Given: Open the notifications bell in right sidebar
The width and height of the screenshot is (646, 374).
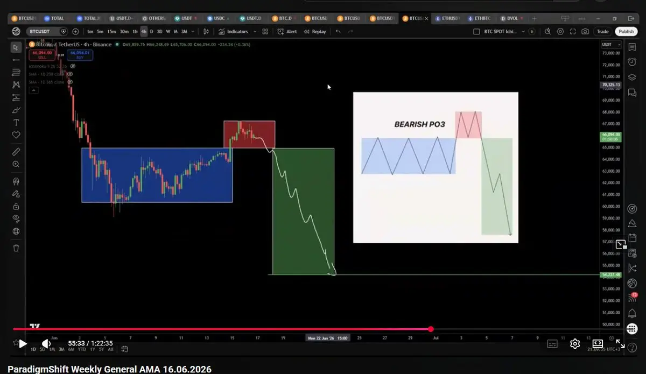Looking at the screenshot, I should coord(632,313).
